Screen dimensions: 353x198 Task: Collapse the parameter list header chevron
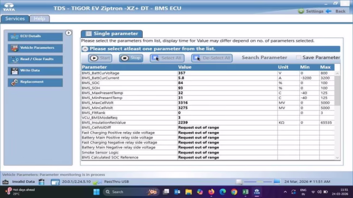(85, 49)
